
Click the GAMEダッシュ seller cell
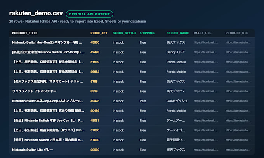pyautogui.click(x=177, y=101)
